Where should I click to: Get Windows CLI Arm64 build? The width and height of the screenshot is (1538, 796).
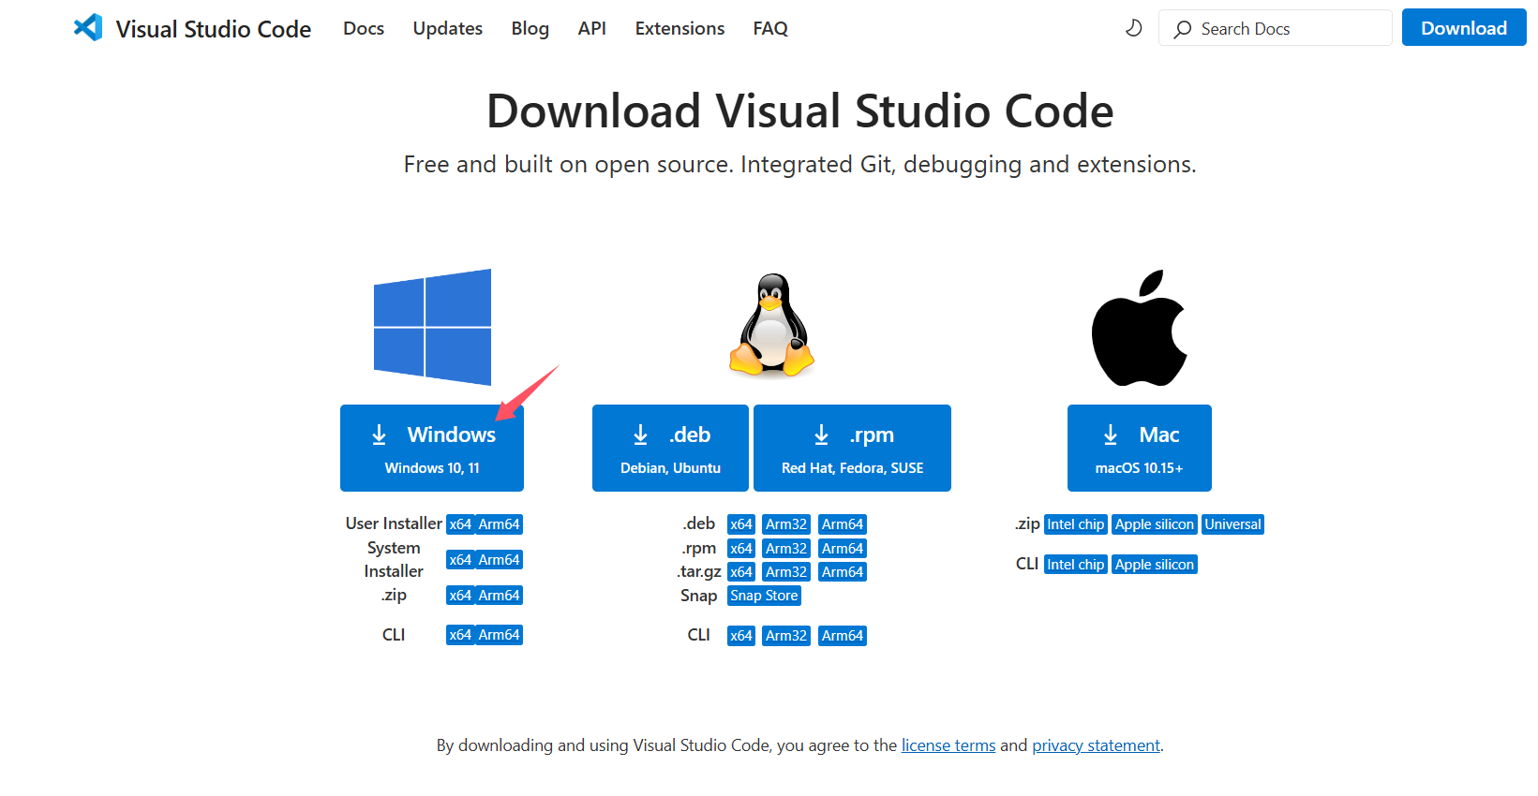click(x=499, y=635)
